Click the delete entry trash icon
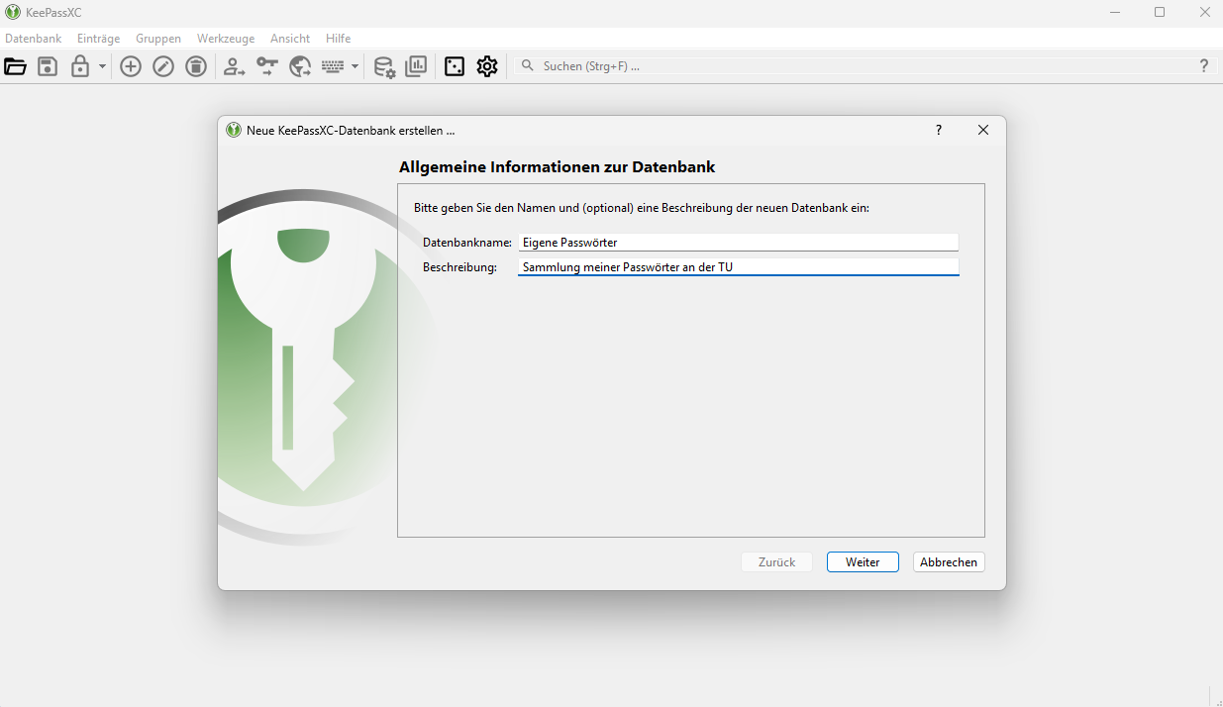The width and height of the screenshot is (1223, 707). tap(196, 66)
